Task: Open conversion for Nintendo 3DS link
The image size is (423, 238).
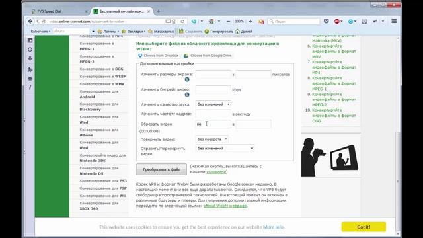Action: coord(103,158)
